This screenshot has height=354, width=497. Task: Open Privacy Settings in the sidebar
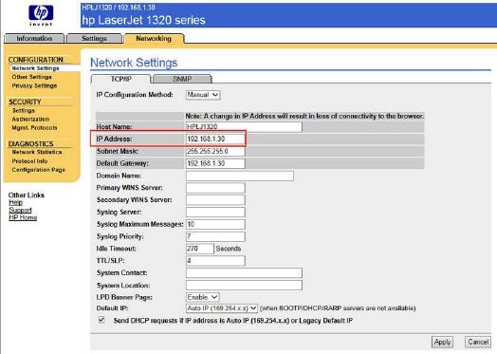[34, 85]
